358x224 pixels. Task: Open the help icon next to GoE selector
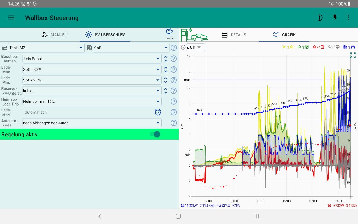tap(174, 48)
